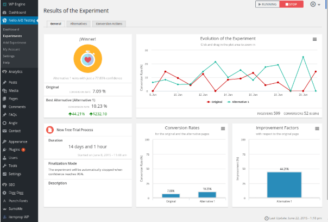The width and height of the screenshot is (328, 222).
Task: Click the Alternative 1 conversion rate bar
Action: [x=207, y=195]
